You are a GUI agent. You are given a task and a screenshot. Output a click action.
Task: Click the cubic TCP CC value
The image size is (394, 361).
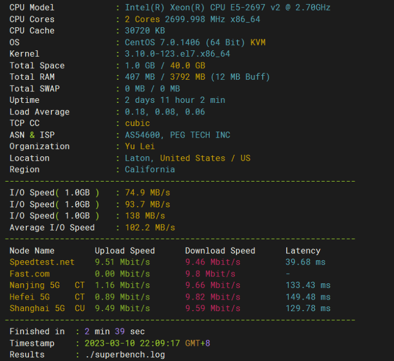pyautogui.click(x=137, y=123)
